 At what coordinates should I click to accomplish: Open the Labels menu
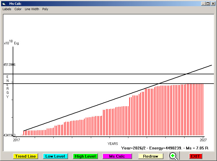pos(7,9)
